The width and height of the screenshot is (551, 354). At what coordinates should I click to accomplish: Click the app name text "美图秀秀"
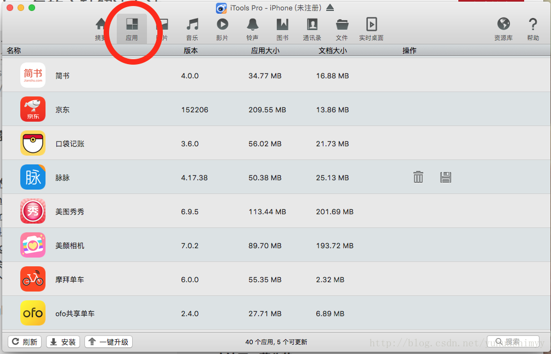point(70,212)
